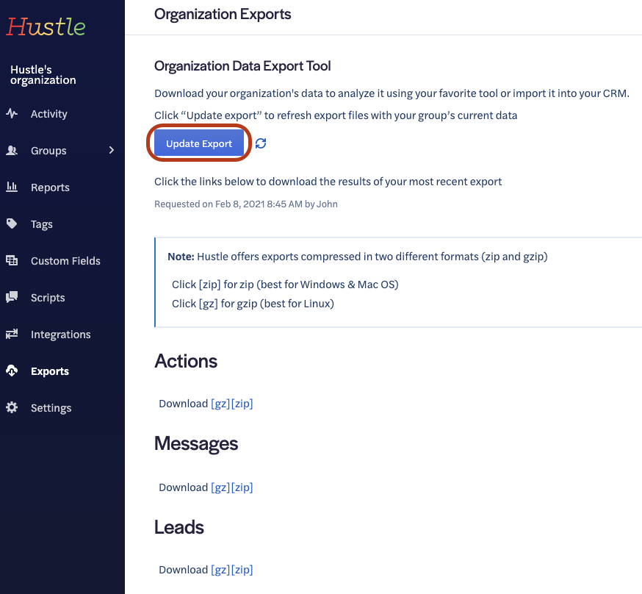Click the Hustle logo
The image size is (642, 594).
[x=46, y=27]
